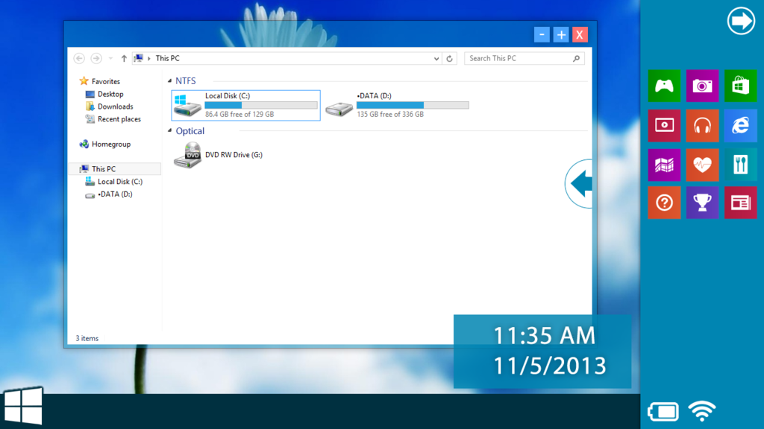Viewport: 764px width, 429px height.
Task: Open the Internet Explorer tile
Action: (740, 126)
